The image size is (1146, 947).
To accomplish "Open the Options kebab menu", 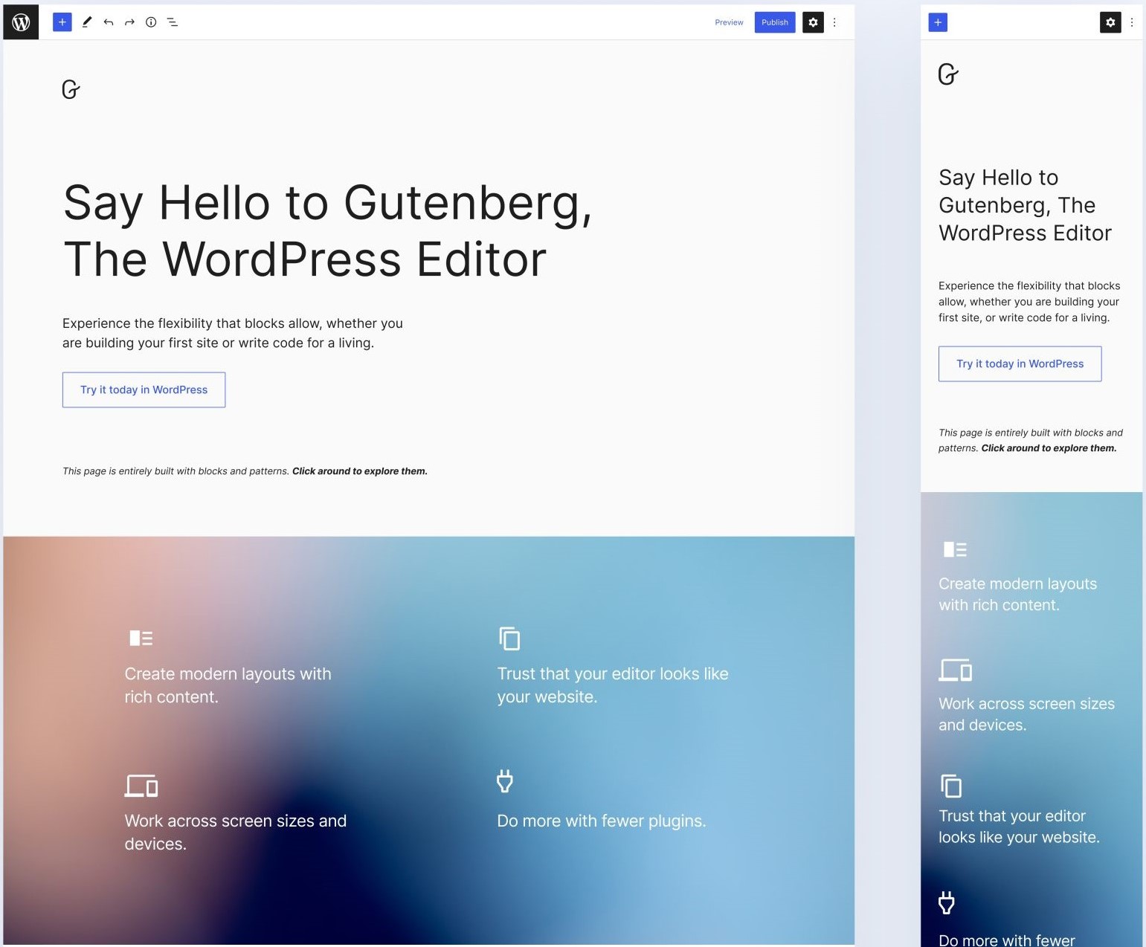I will (x=834, y=22).
